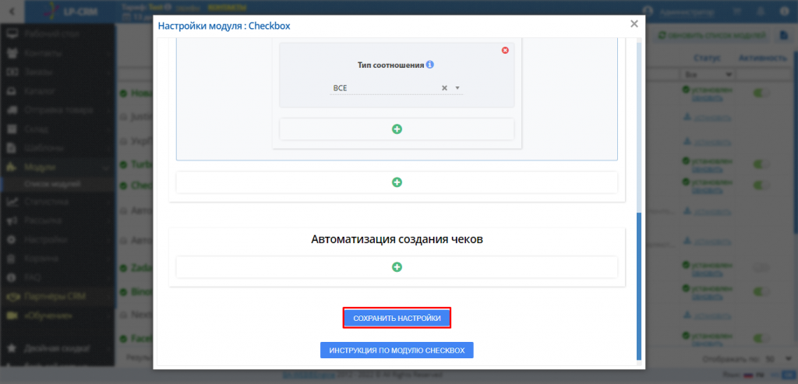
Task: Click Обновить список модулей button
Action: pos(711,35)
